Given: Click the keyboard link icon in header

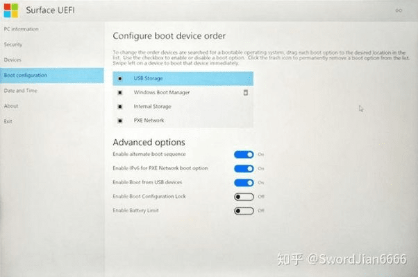Looking at the screenshot, I should (x=399, y=10).
